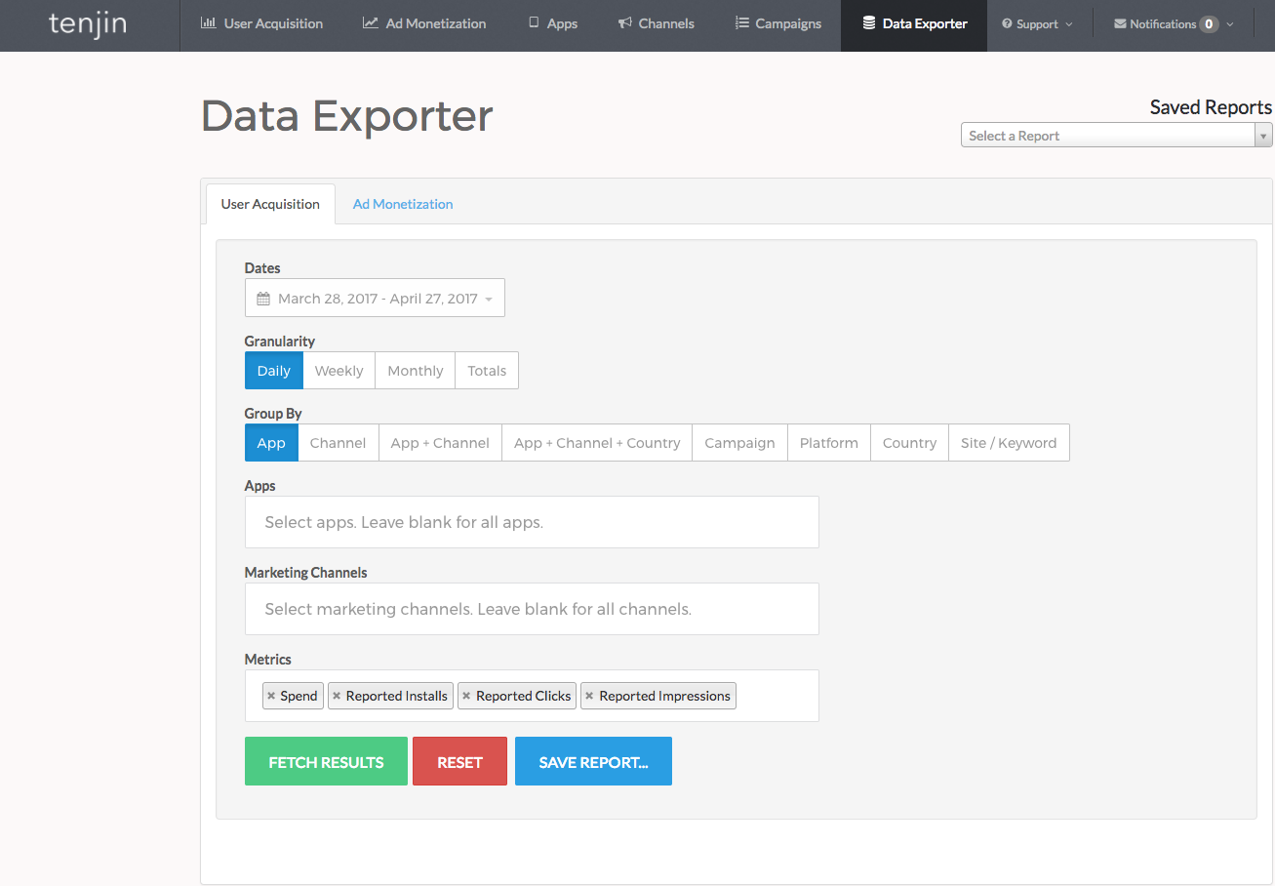Click the calendar icon in Dates field

pos(263,299)
